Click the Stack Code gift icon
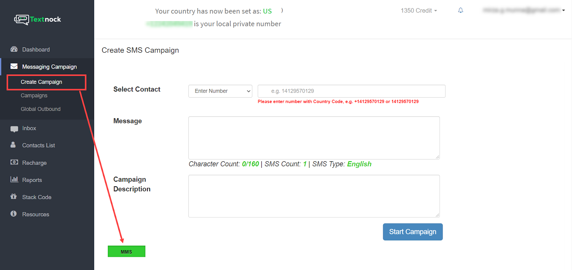Image resolution: width=572 pixels, height=270 pixels. pos(14,196)
